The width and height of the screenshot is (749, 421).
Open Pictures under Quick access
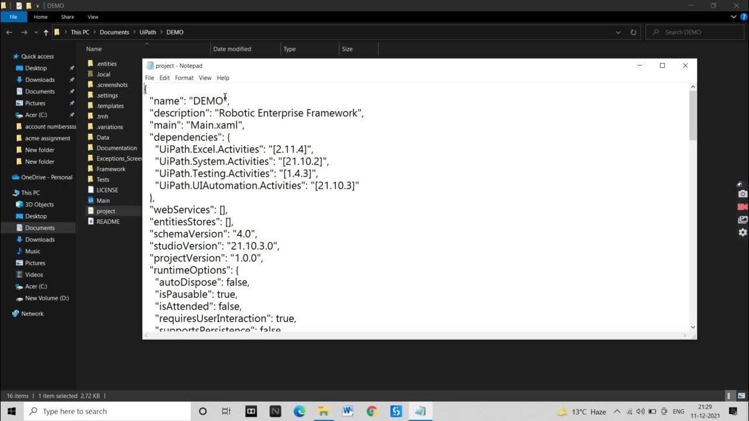(35, 103)
